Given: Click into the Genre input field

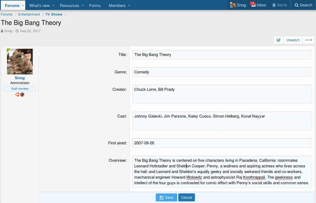Looking at the screenshot, I should tap(222, 72).
